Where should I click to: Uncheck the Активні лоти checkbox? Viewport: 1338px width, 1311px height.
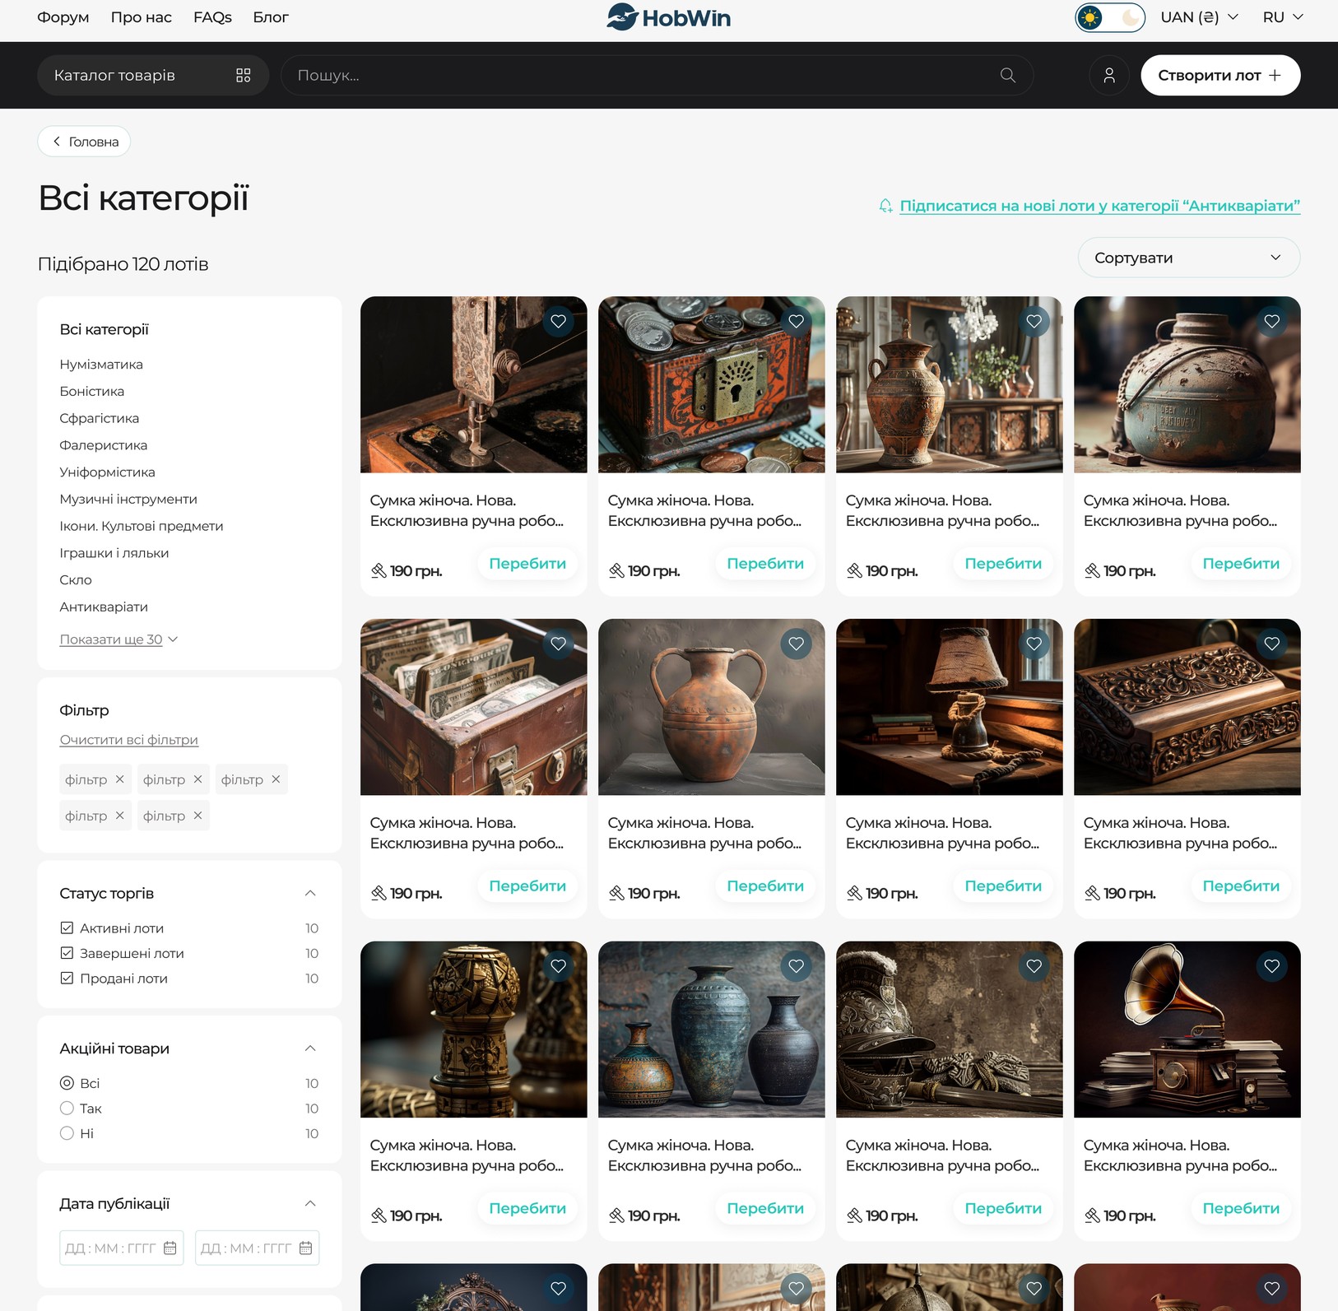tap(67, 928)
